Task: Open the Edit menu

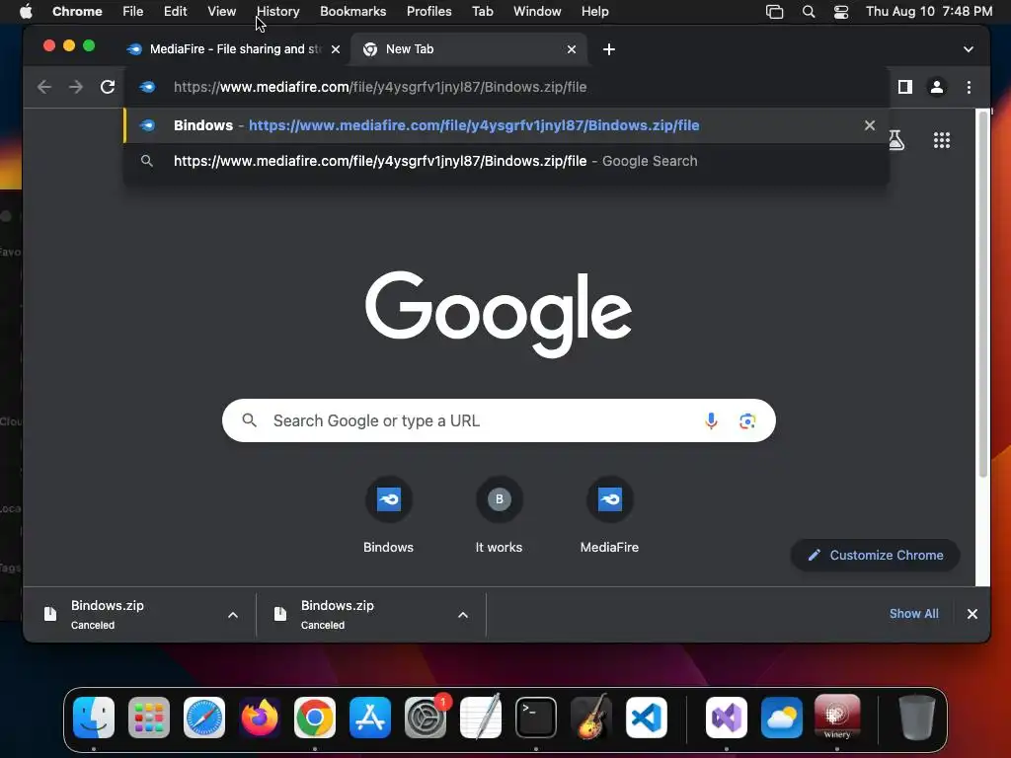Action: [175, 12]
